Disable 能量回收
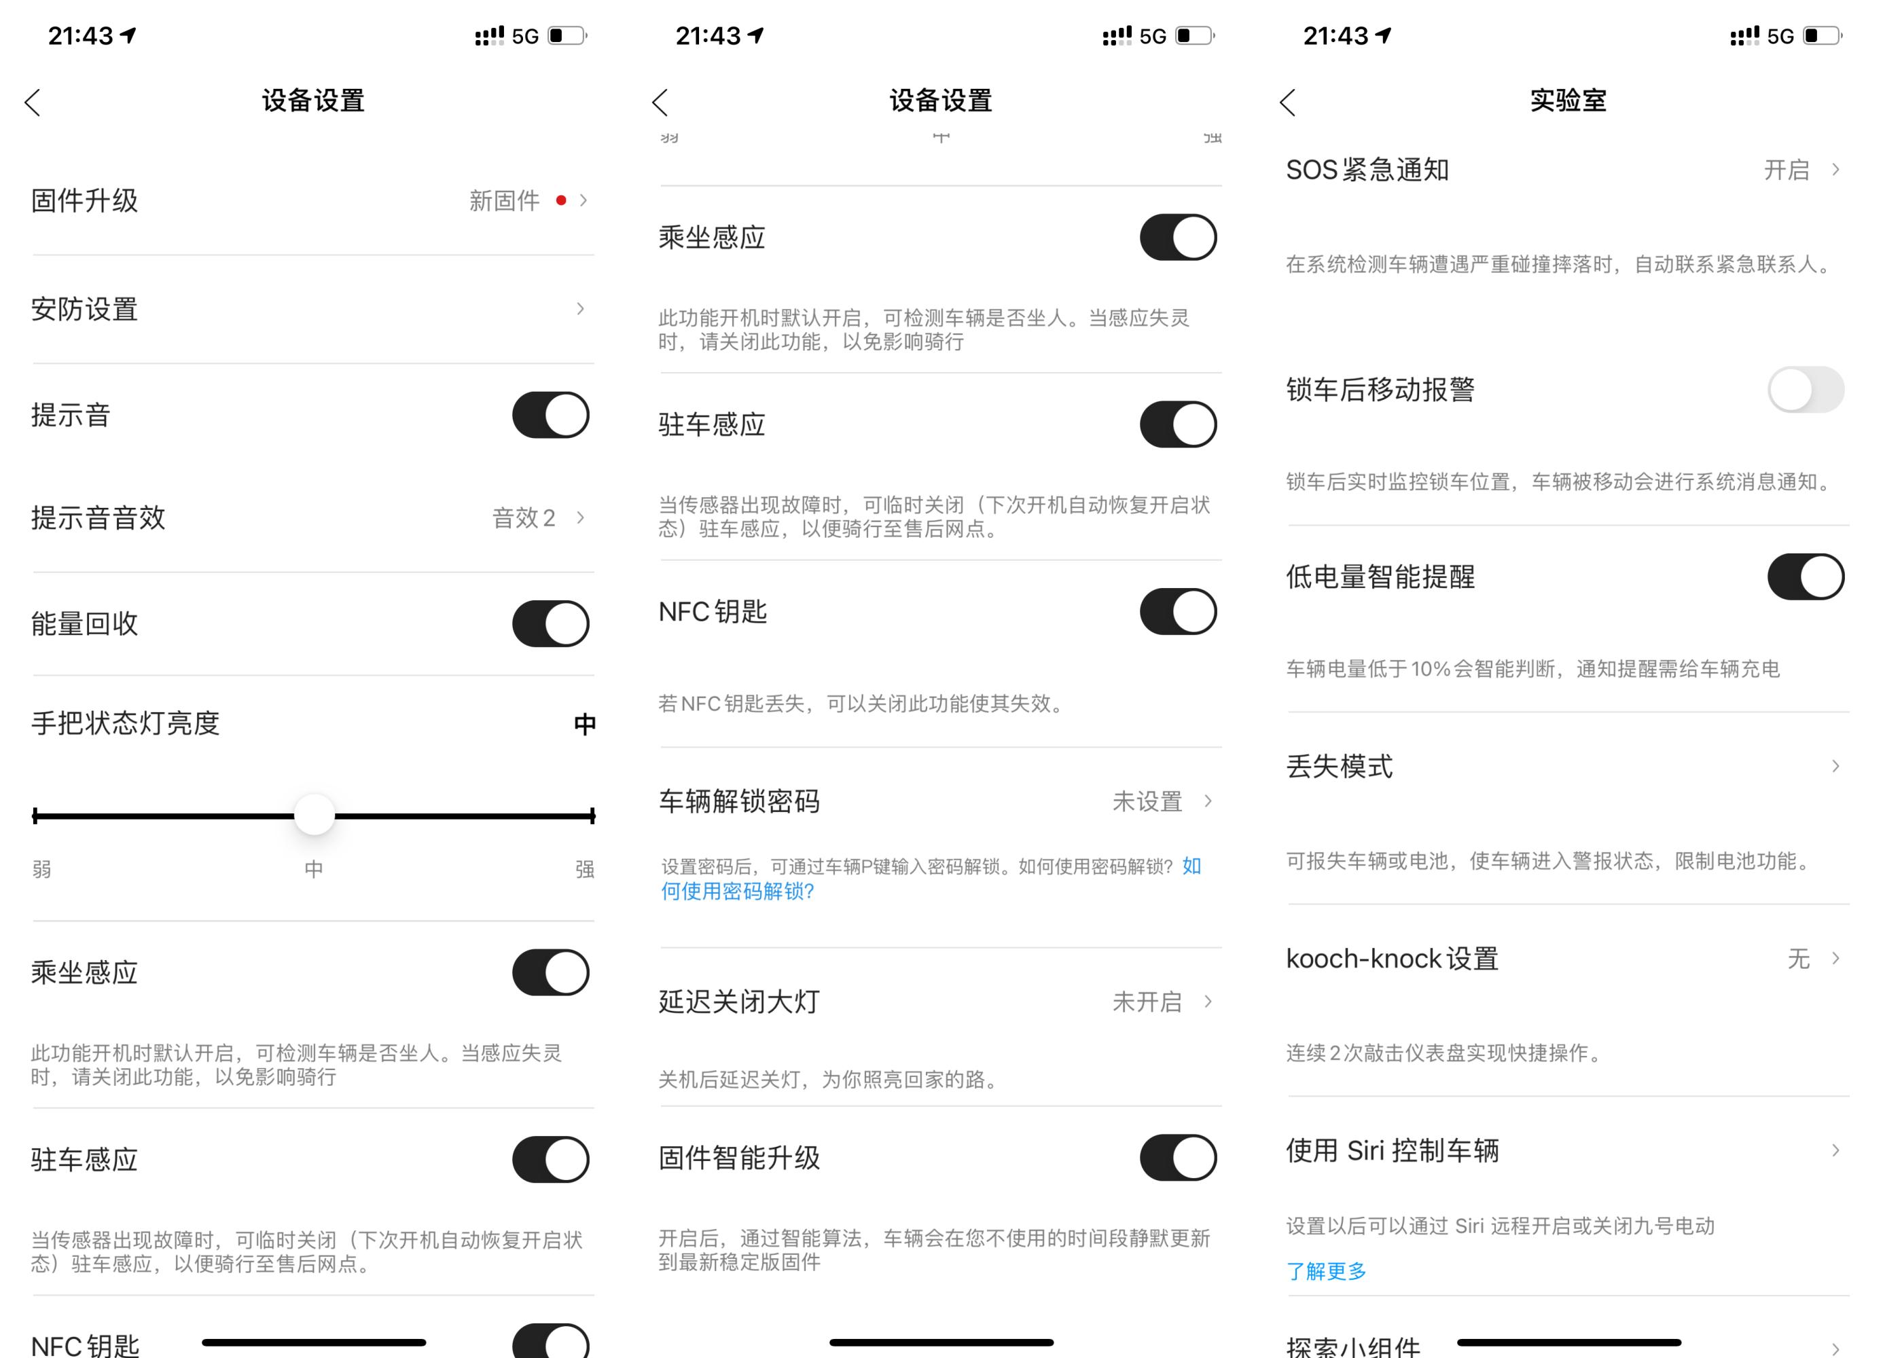The image size is (1883, 1358). 550,624
